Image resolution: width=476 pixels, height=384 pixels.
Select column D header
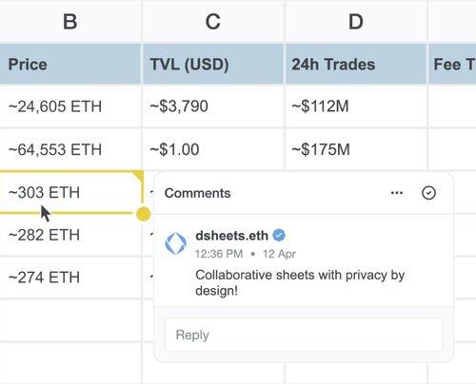click(x=356, y=21)
